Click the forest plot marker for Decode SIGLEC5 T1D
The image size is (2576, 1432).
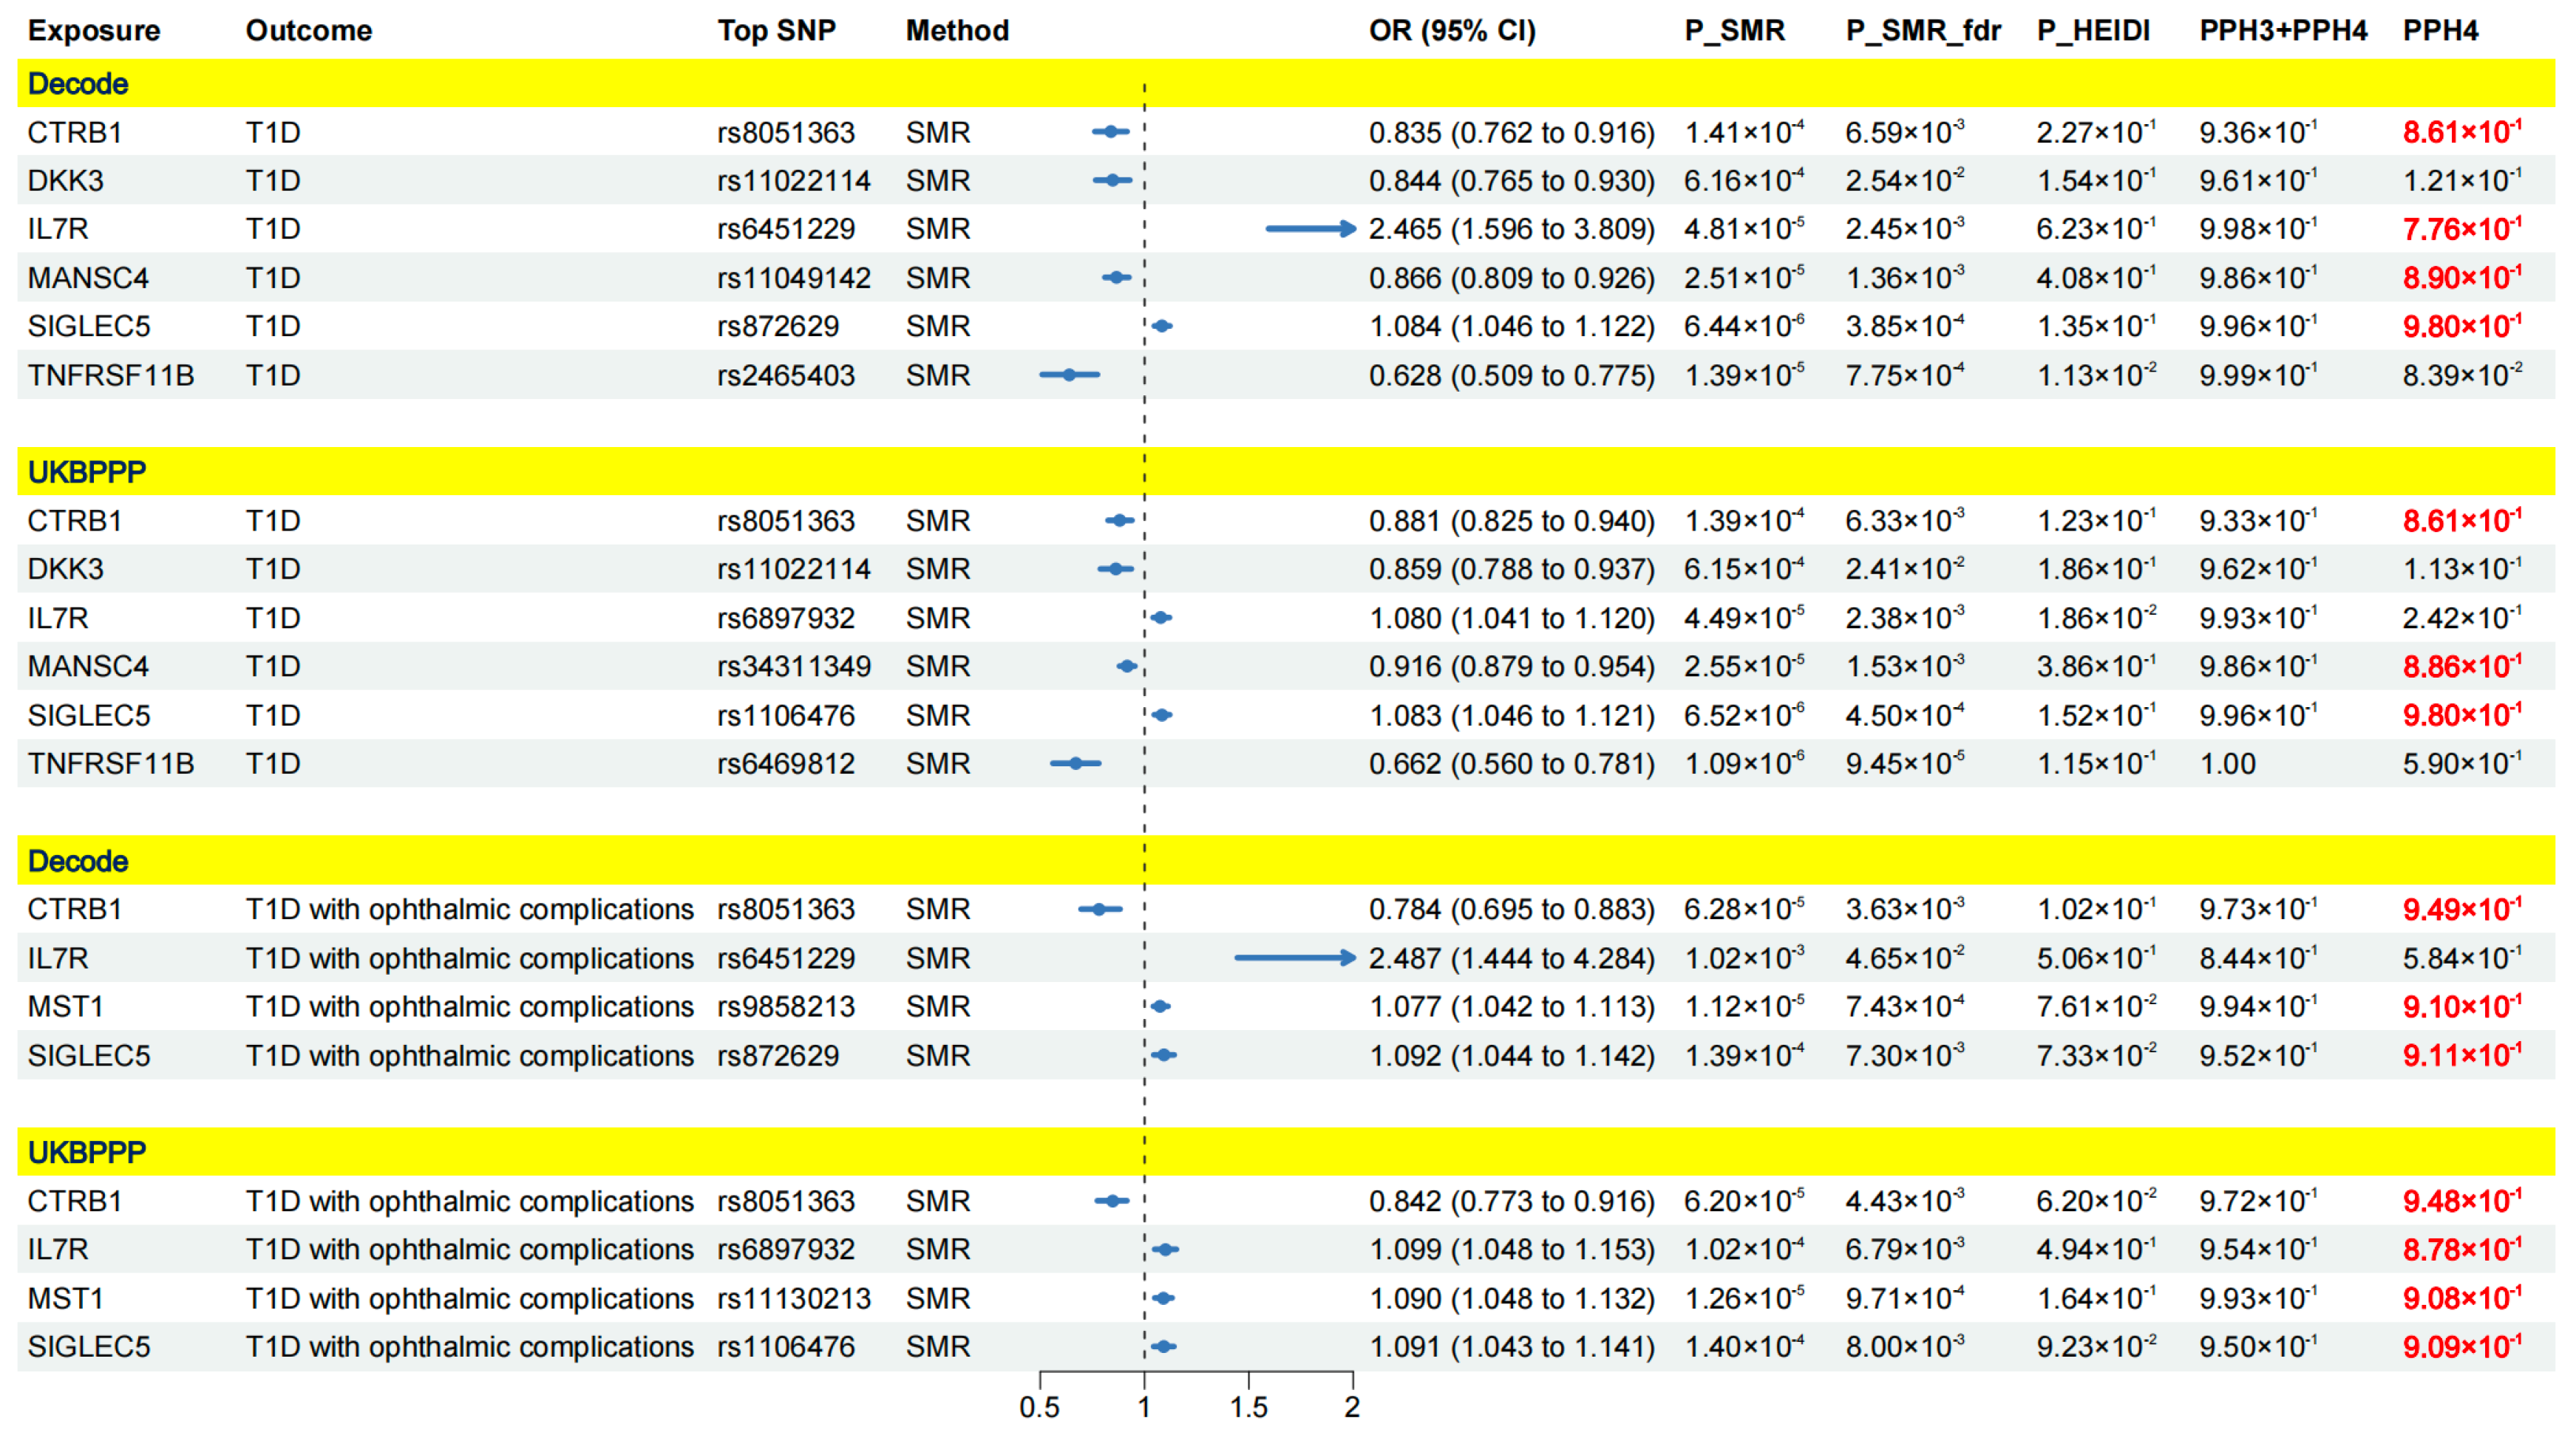pos(1162,326)
